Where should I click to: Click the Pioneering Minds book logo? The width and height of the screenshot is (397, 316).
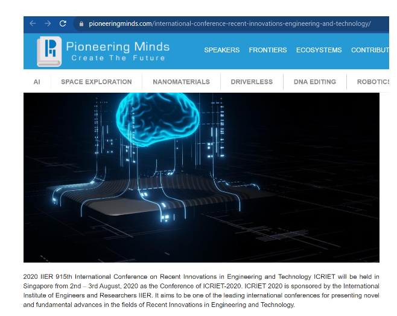coord(49,51)
